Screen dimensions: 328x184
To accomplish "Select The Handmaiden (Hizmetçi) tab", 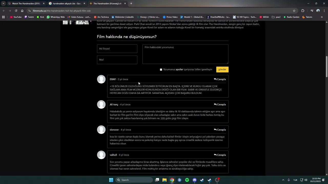I will coord(108,4).
